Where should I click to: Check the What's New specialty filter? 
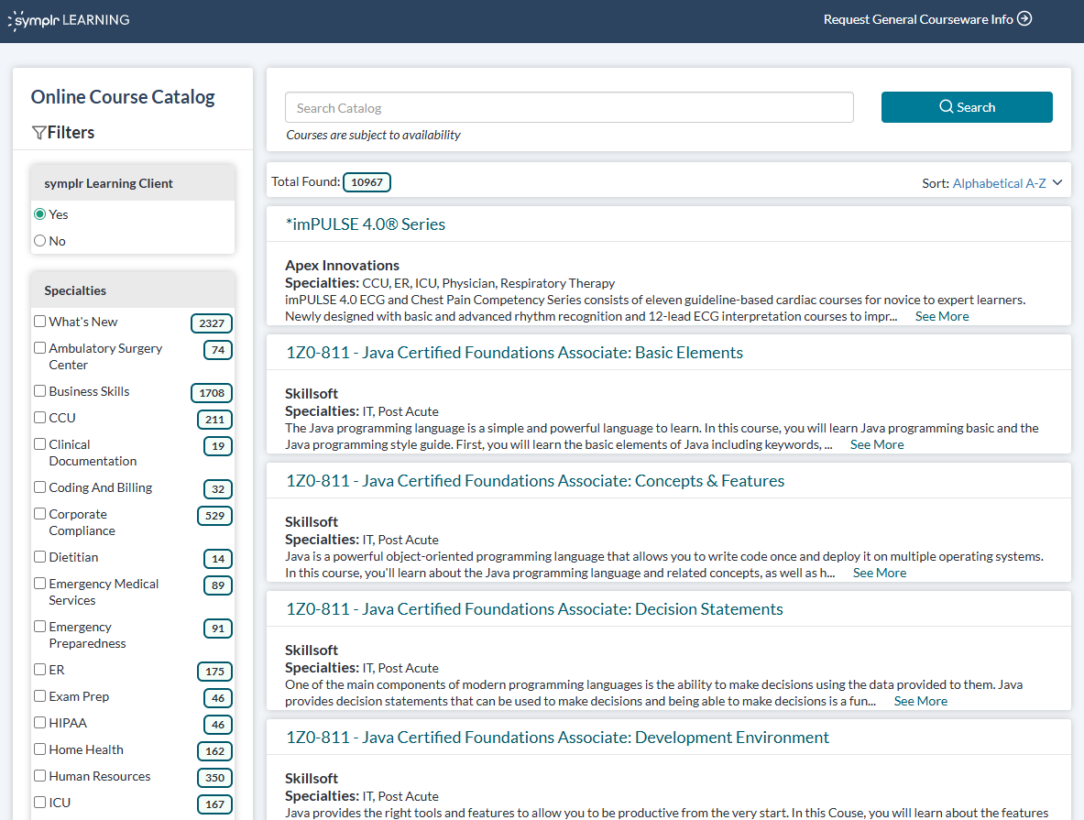(x=40, y=322)
